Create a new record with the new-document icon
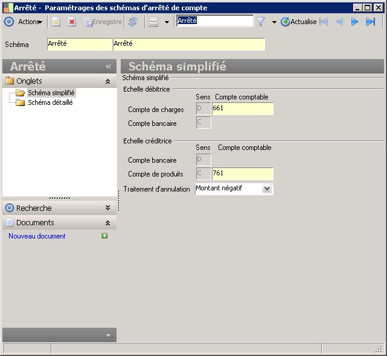The height and width of the screenshot is (356, 387). coord(56,22)
